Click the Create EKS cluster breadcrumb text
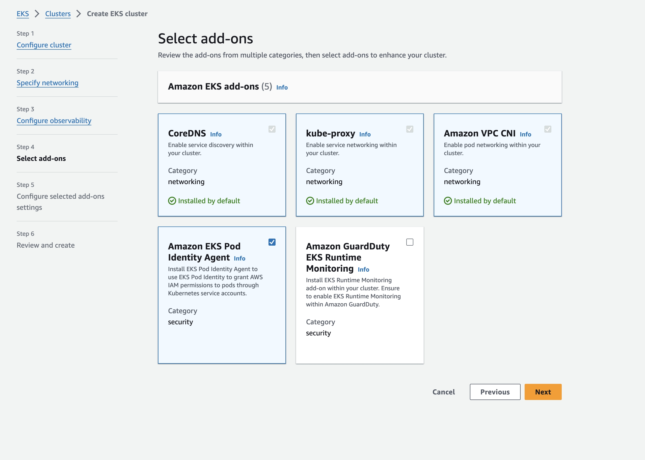This screenshot has width=645, height=460. click(x=117, y=14)
